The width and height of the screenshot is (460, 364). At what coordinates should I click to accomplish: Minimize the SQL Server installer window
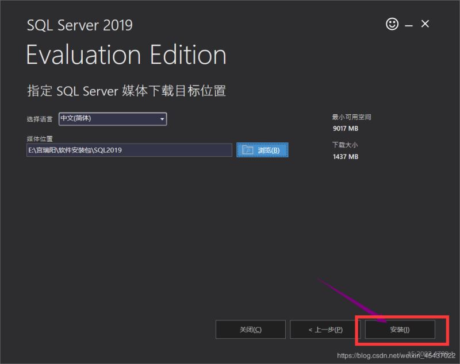click(x=408, y=24)
